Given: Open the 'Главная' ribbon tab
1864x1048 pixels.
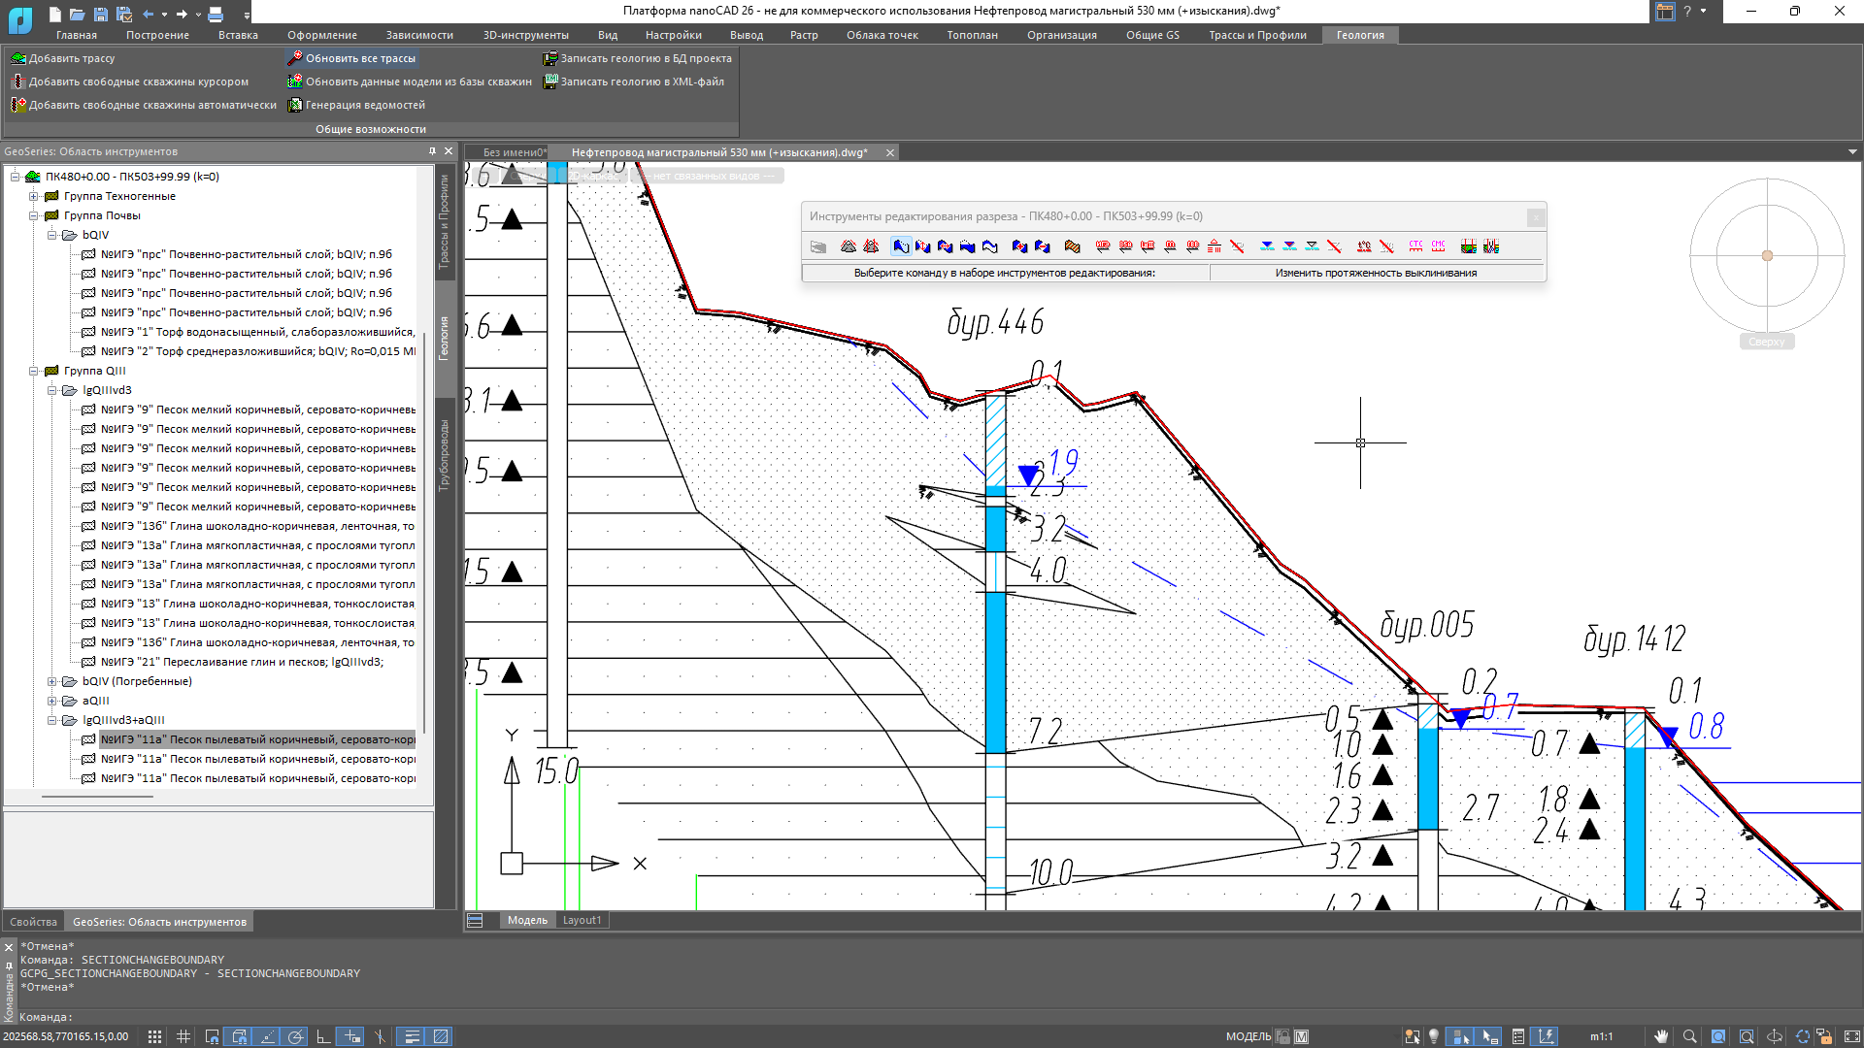Looking at the screenshot, I should 77,35.
